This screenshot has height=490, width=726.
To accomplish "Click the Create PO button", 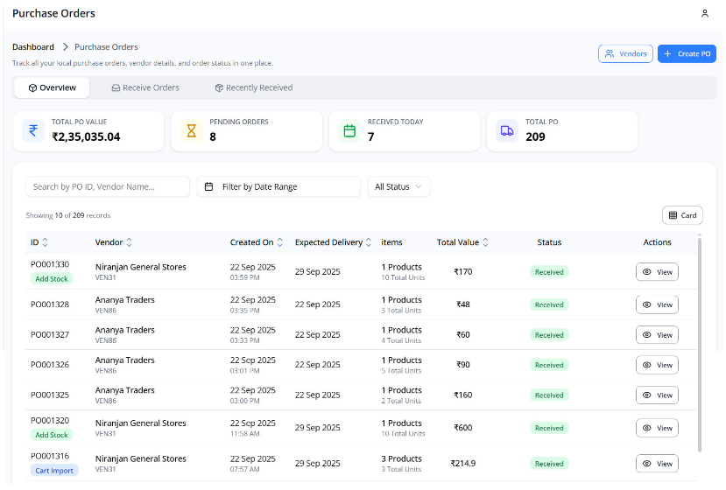I will click(x=687, y=54).
